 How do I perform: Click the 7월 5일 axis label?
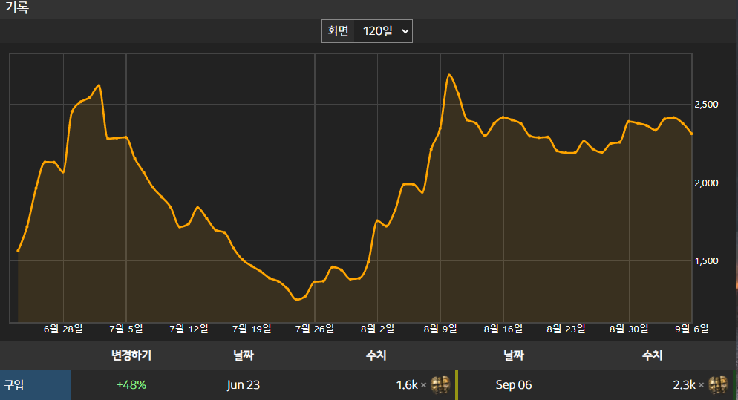coord(126,329)
